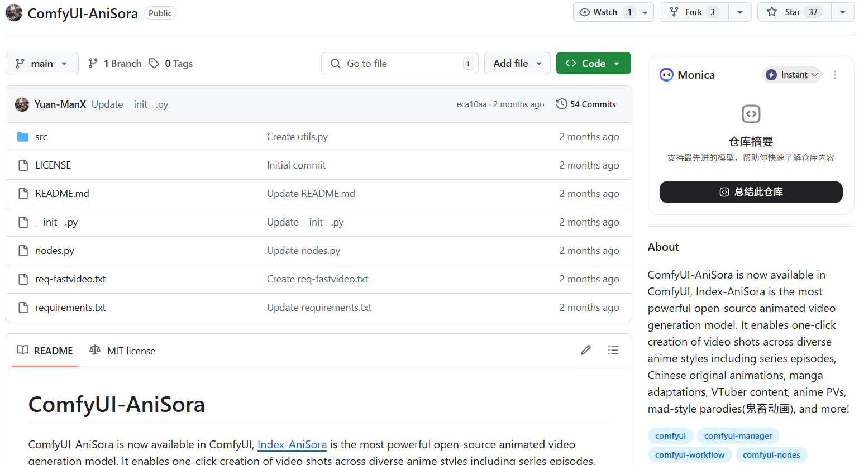
Task: Click the file icon beside LICENSE
Action: (23, 165)
